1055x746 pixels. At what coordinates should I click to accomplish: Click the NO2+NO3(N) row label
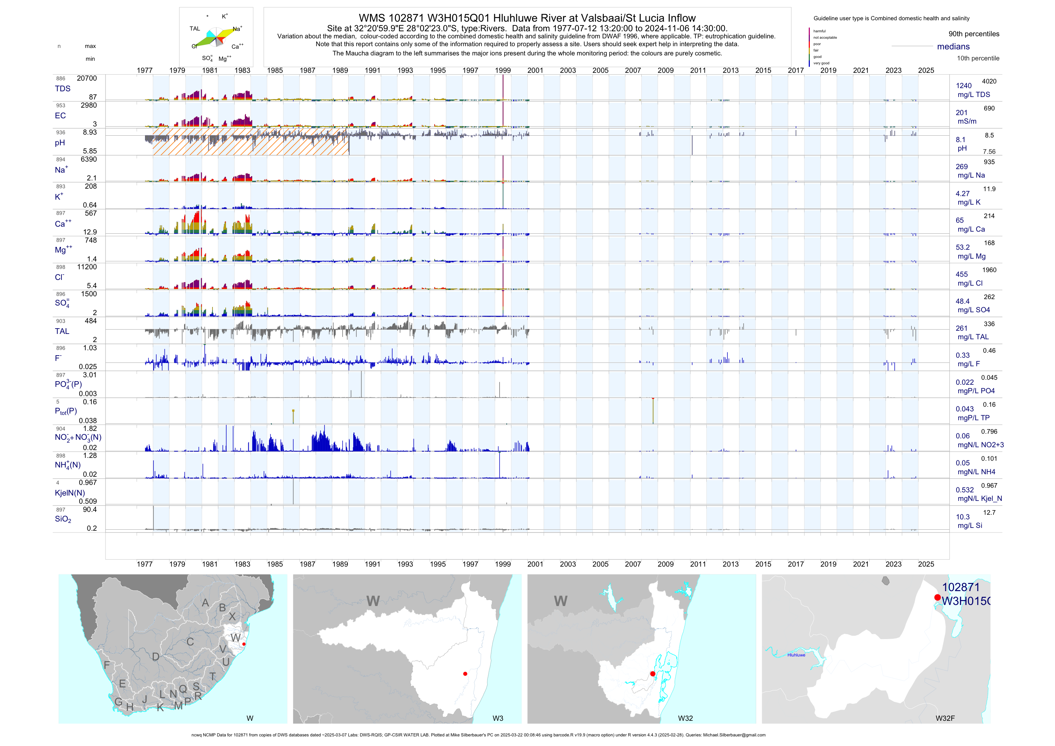(x=78, y=437)
